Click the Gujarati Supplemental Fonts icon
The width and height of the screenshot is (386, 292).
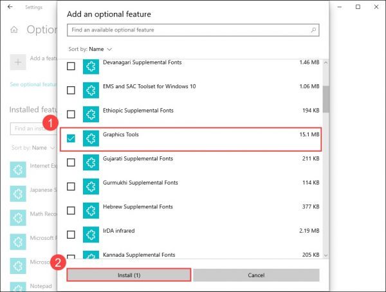point(91,162)
